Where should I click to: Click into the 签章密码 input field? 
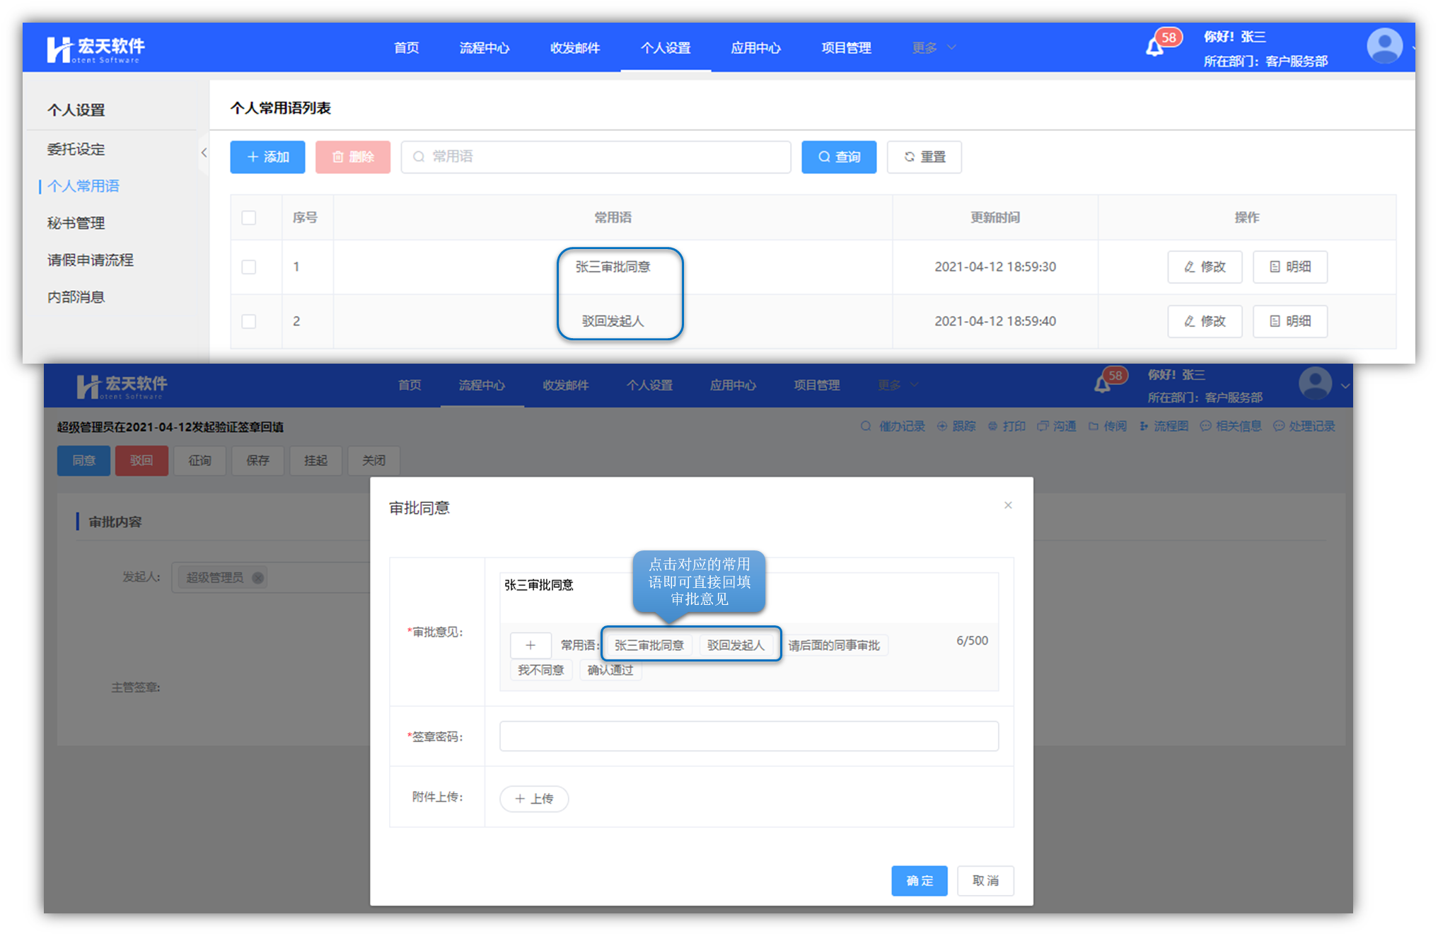pos(748,736)
